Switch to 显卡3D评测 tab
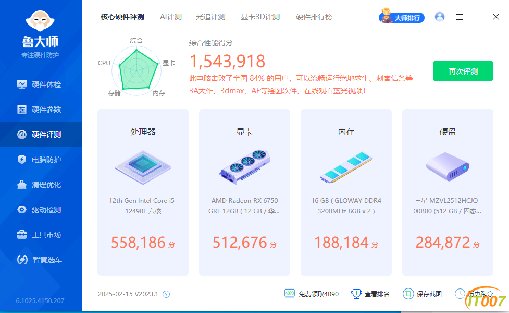This screenshot has width=509, height=313. [x=260, y=17]
